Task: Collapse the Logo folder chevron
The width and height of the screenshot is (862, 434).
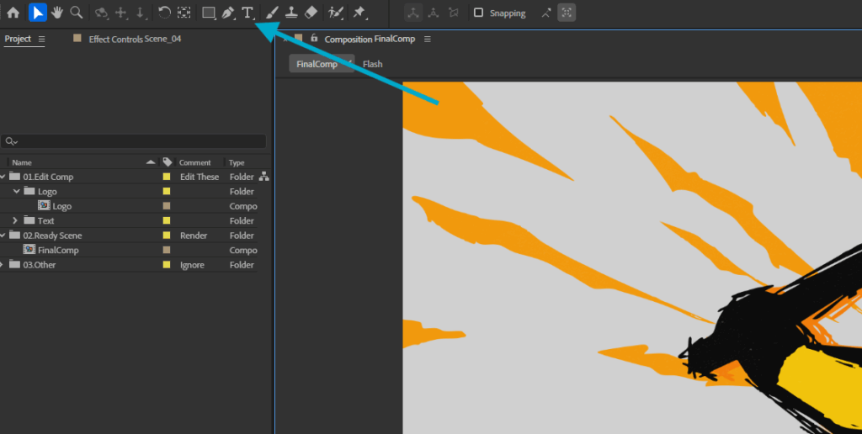Action: tap(17, 191)
